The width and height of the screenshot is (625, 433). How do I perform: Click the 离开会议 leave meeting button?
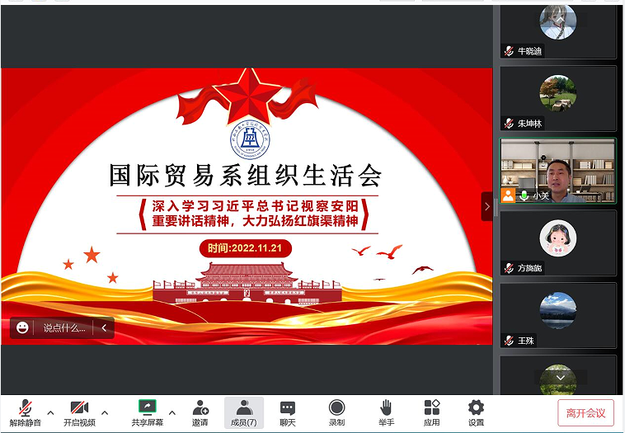click(585, 412)
